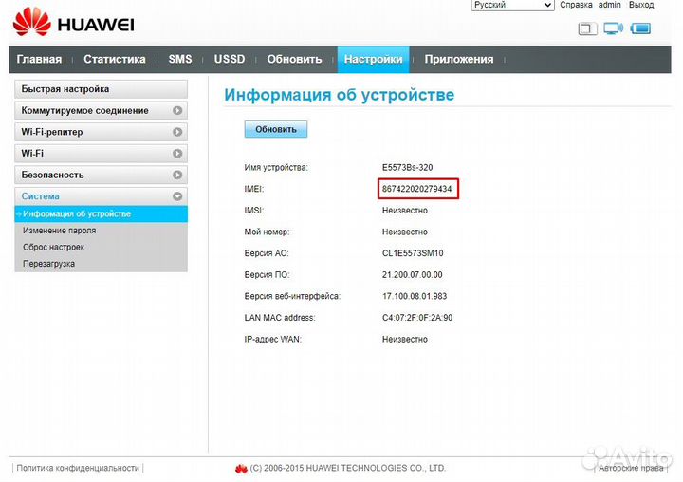
Task: Open the Справка help link
Action: pyautogui.click(x=576, y=5)
